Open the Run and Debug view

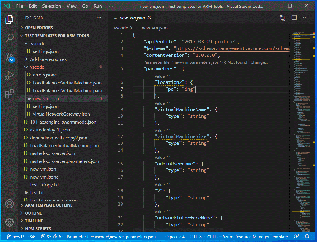pyautogui.click(x=9, y=75)
